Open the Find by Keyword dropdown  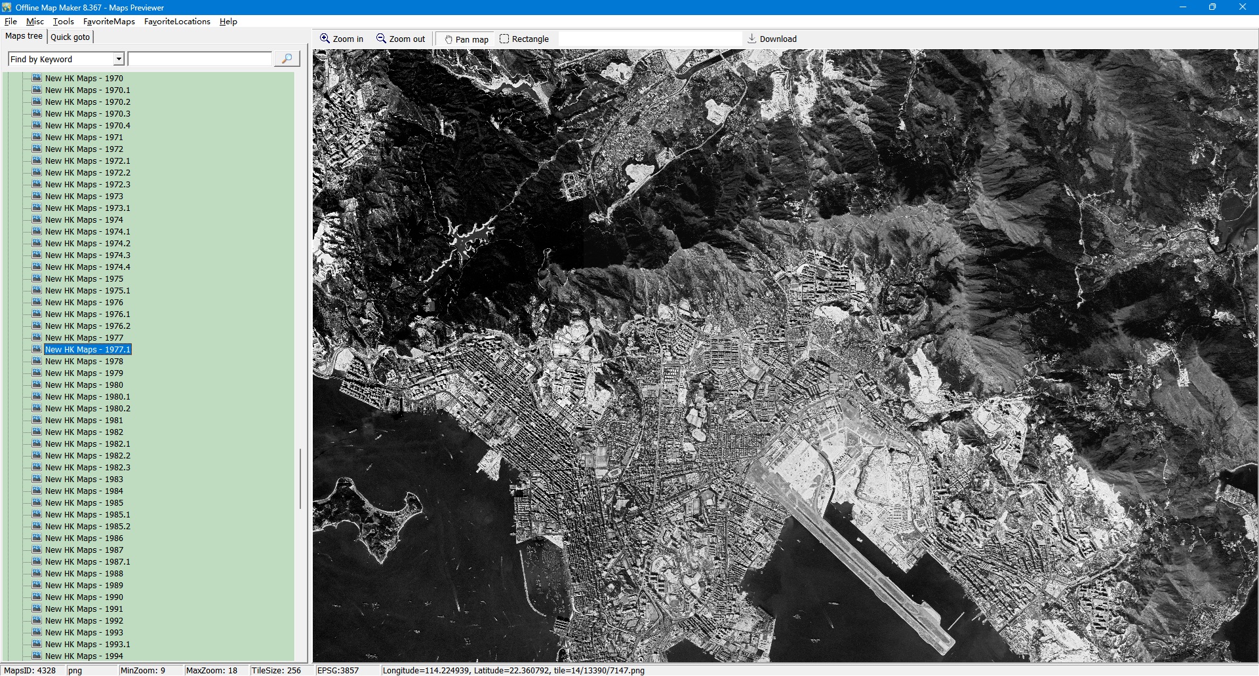(x=119, y=59)
